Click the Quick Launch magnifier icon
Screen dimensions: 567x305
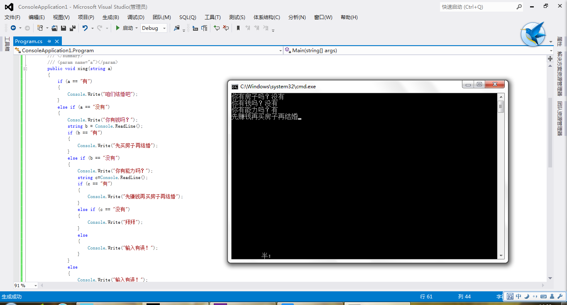coord(519,7)
